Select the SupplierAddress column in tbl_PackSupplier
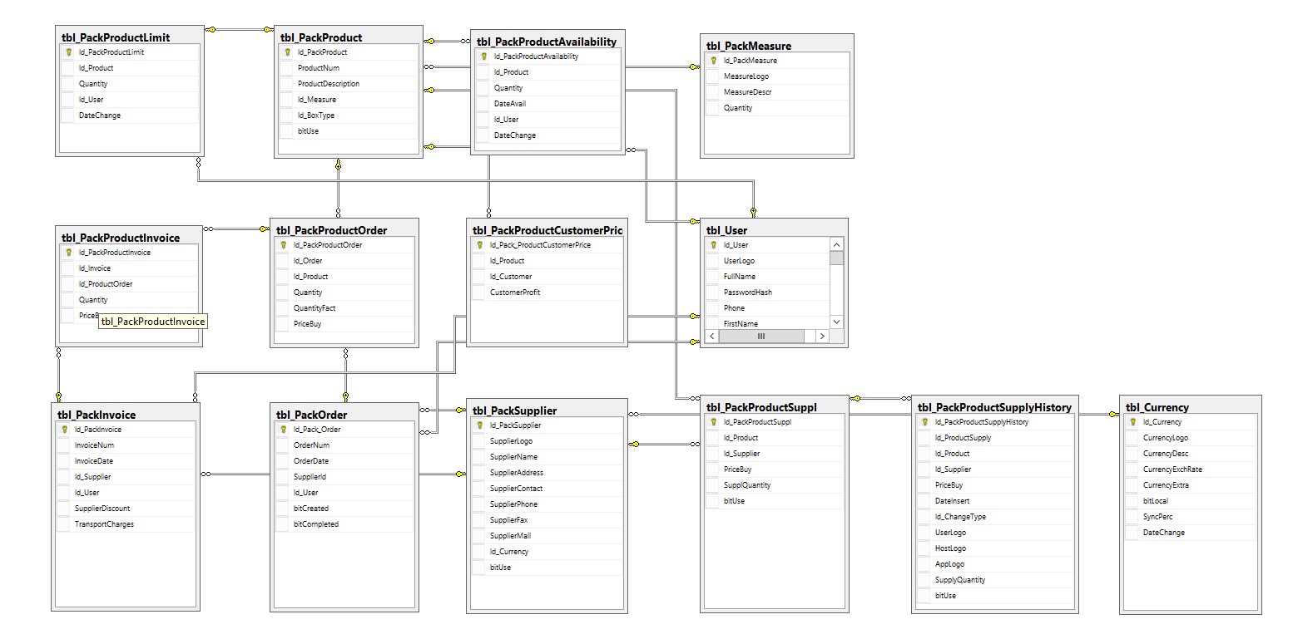This screenshot has width=1293, height=639. tap(547, 473)
